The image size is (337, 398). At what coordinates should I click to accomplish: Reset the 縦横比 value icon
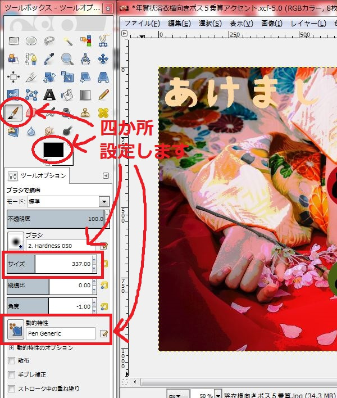[104, 286]
